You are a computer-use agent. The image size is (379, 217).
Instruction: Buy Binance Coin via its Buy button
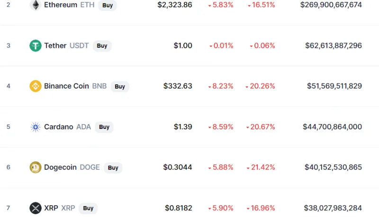pyautogui.click(x=120, y=87)
